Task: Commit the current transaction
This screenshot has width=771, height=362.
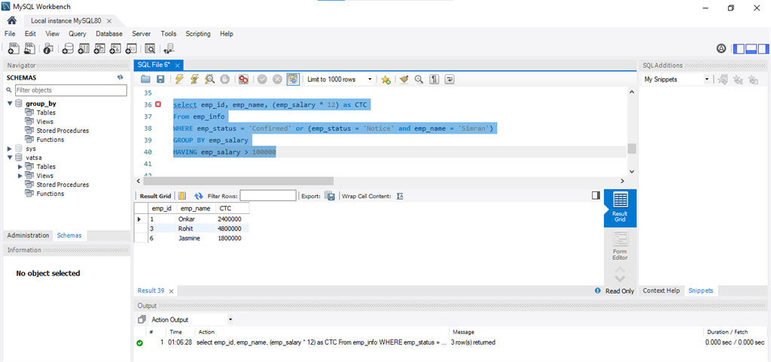Action: pos(262,79)
